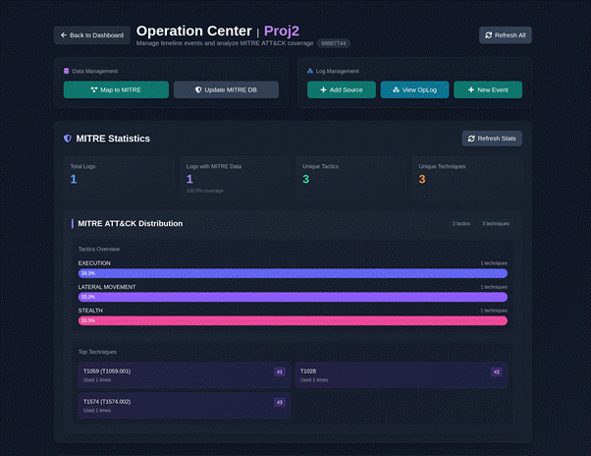Select the Execution tactic progress bar
Screen dimensions: 591x456
pos(293,273)
